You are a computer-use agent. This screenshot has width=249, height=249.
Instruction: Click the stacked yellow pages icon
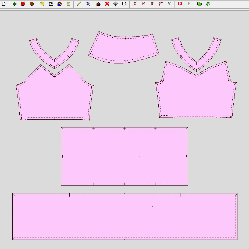tap(42, 4)
